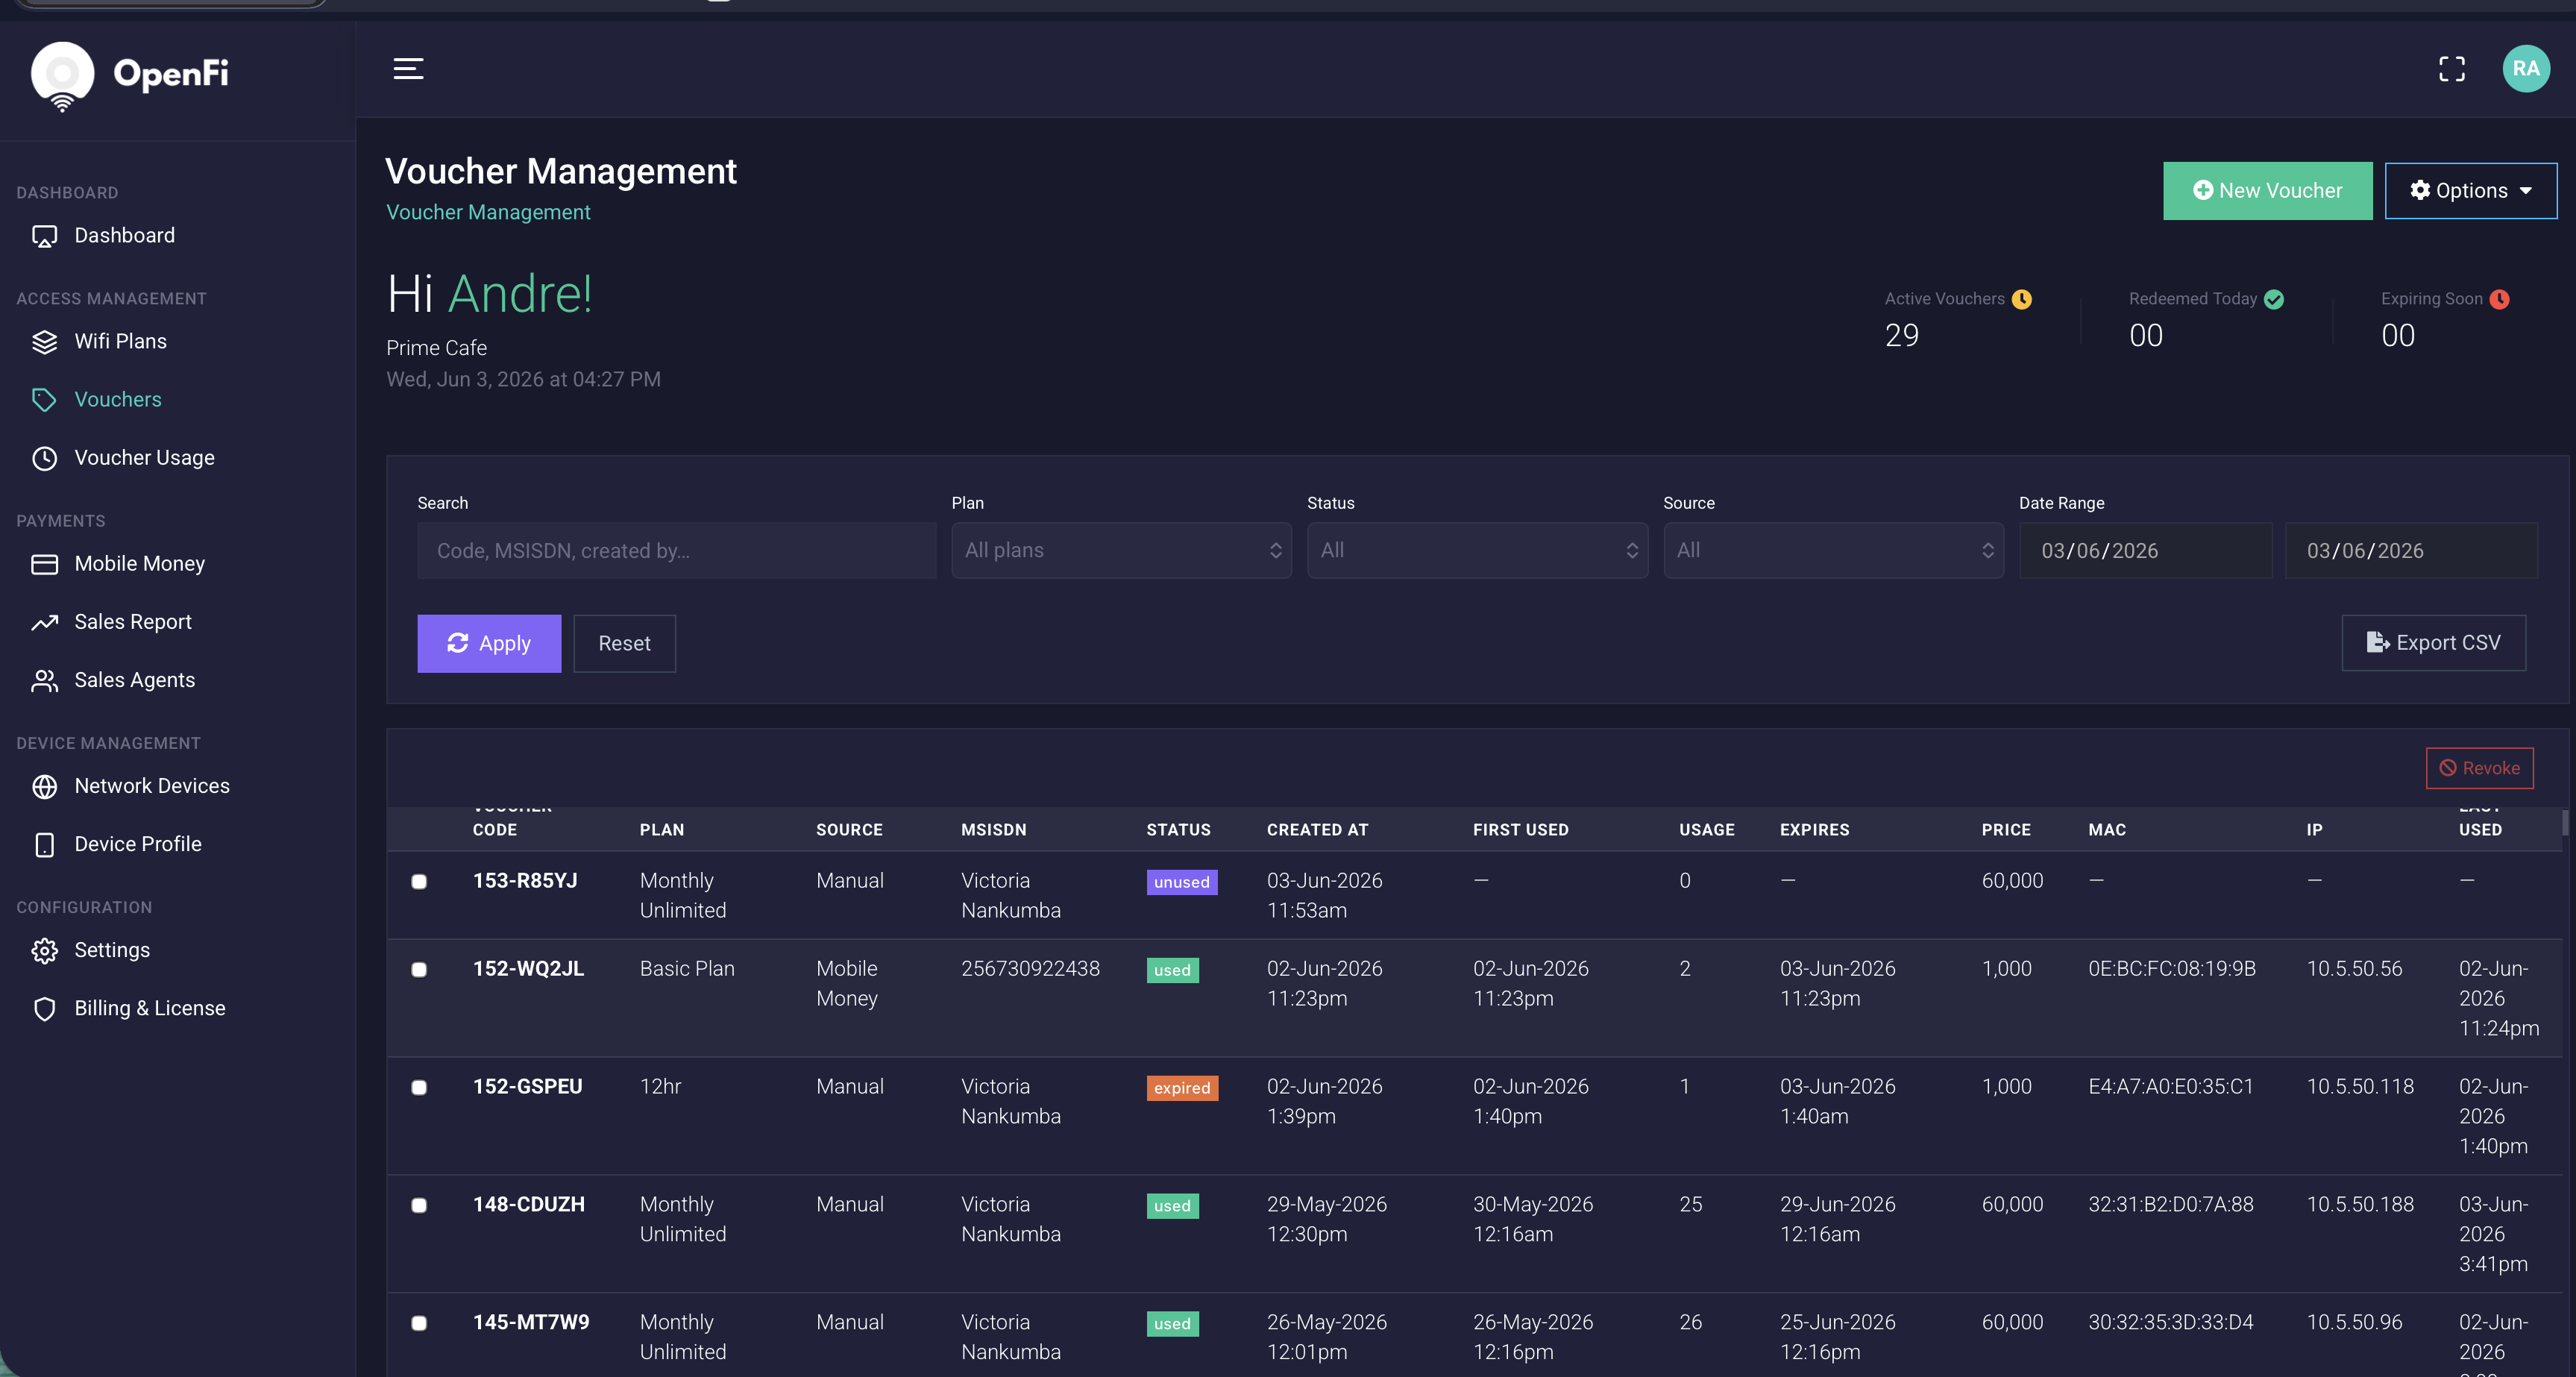Click the Active Vouchers clock icon
This screenshot has height=1377, width=2576.
pos(2021,299)
